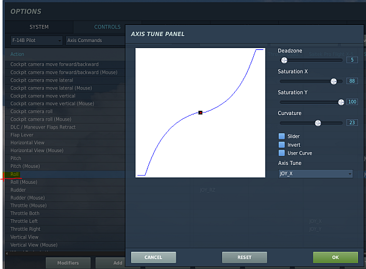The width and height of the screenshot is (366, 269).
Task: Click the CANCEL button
Action: tap(153, 257)
